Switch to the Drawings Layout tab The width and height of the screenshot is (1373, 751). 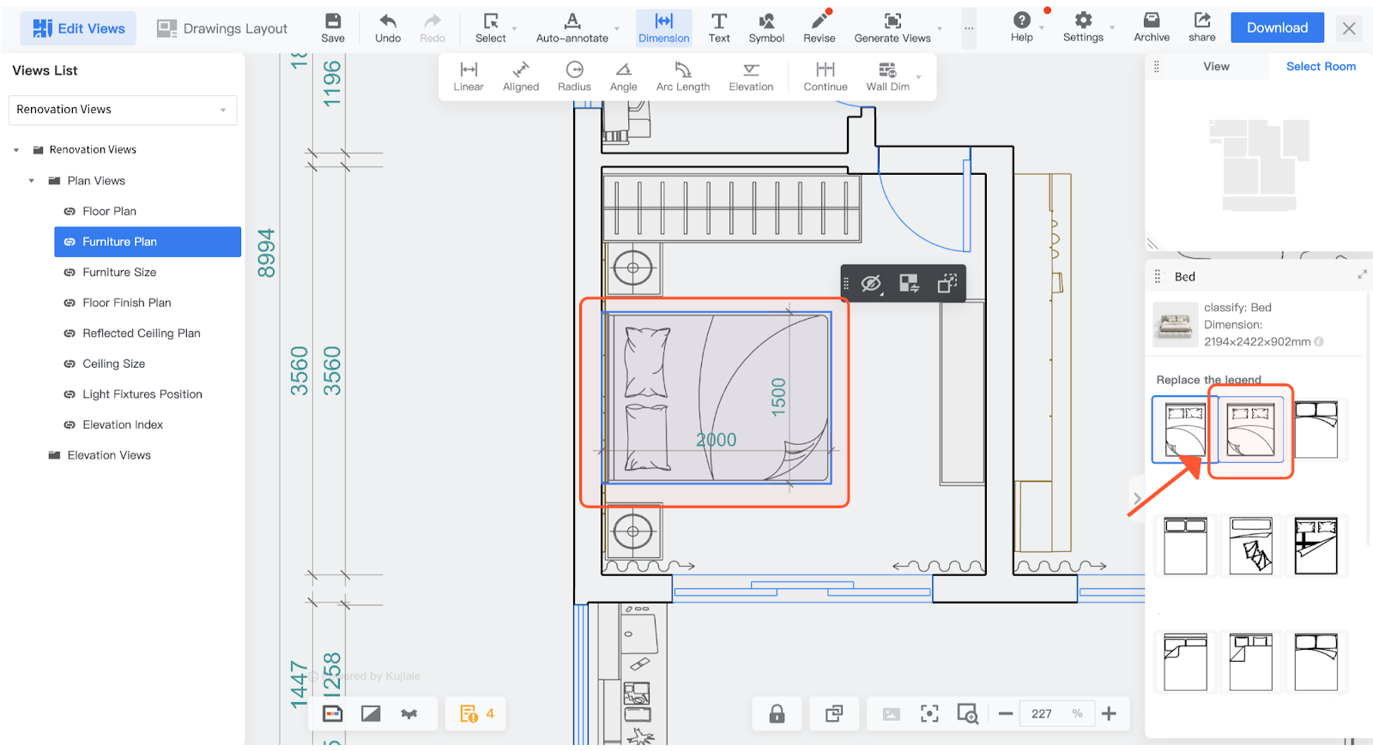(x=222, y=28)
